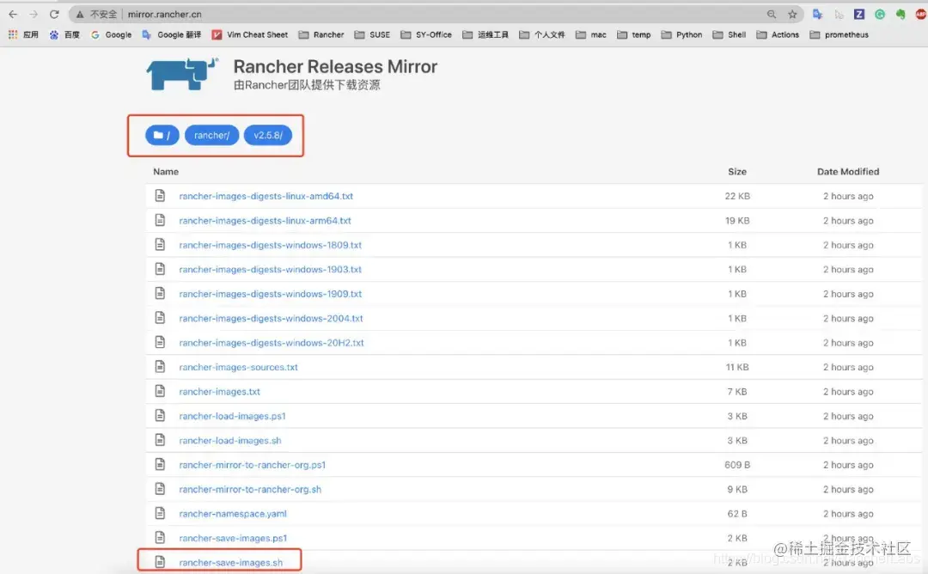Click the v2.5.8/ breadcrumb button
The width and height of the screenshot is (928, 574).
pyautogui.click(x=268, y=135)
